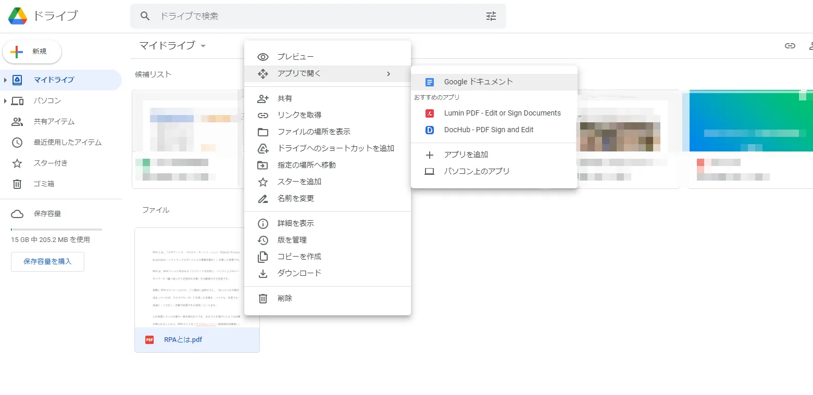Choose DocHub - PDF Sign and Edit
813x395 pixels.
494,130
